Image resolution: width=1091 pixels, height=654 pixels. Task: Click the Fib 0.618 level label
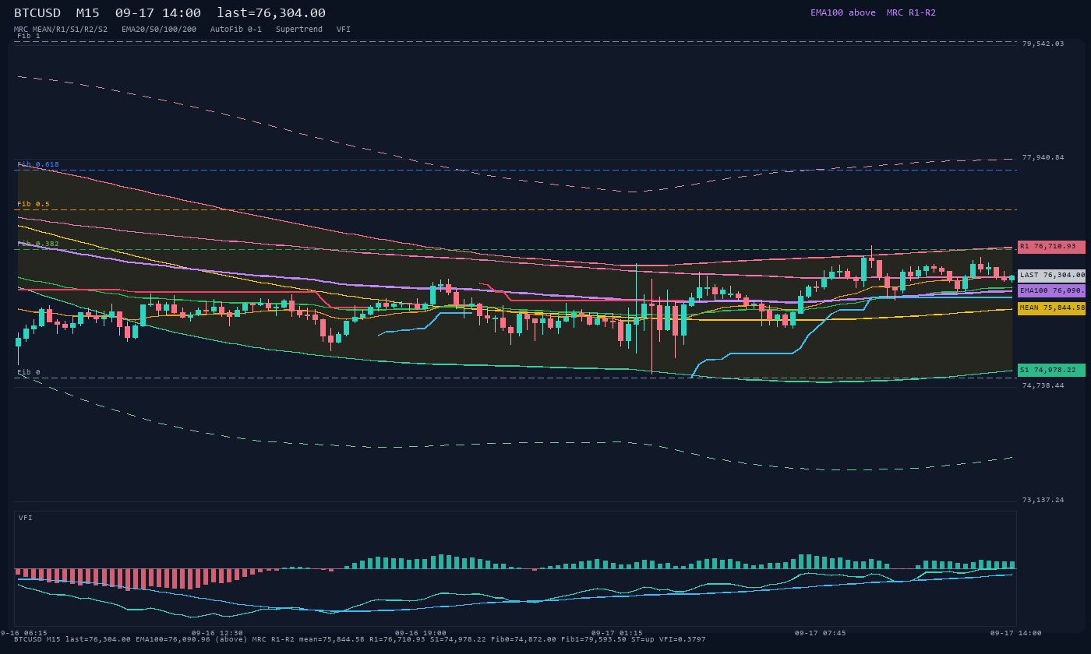[38, 164]
